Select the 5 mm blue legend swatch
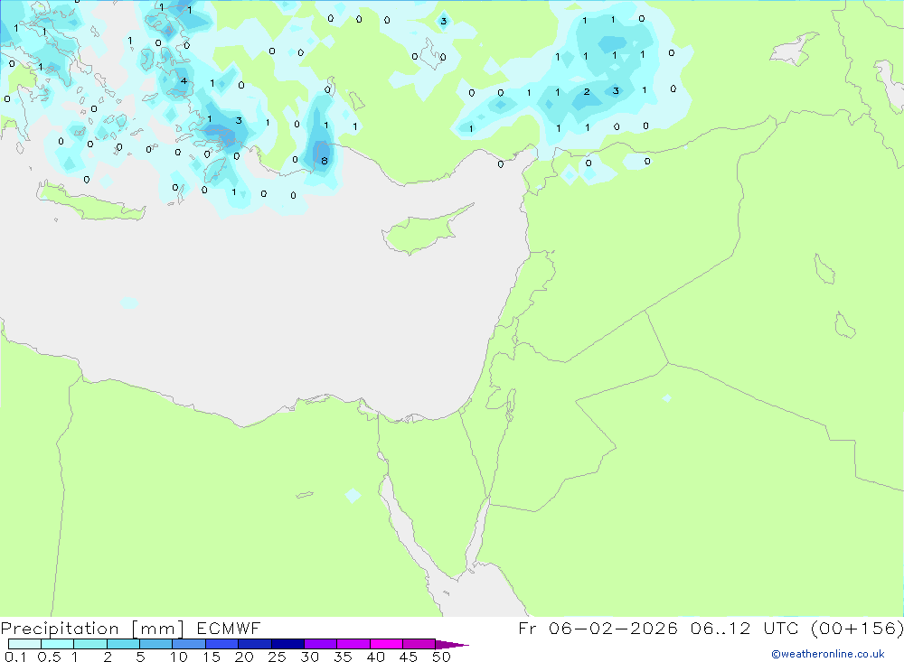The height and width of the screenshot is (662, 904). tap(155, 644)
